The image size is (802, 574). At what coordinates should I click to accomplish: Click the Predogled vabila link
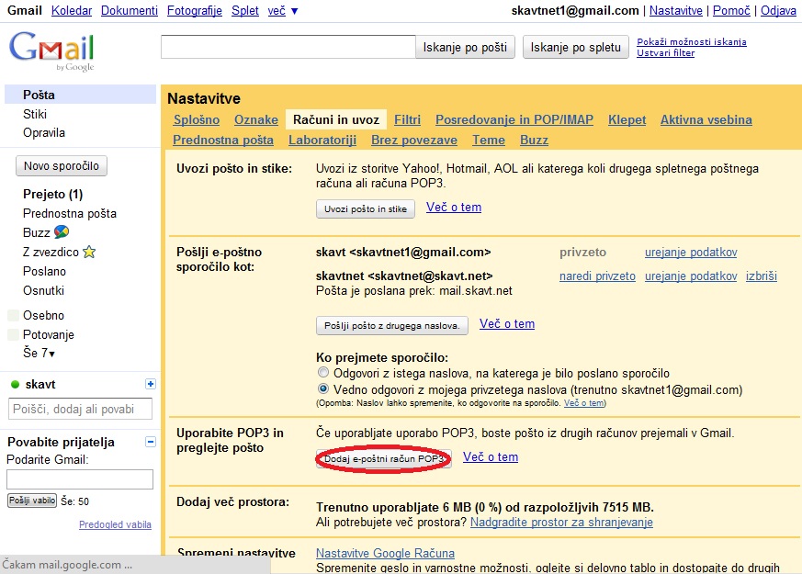115,524
